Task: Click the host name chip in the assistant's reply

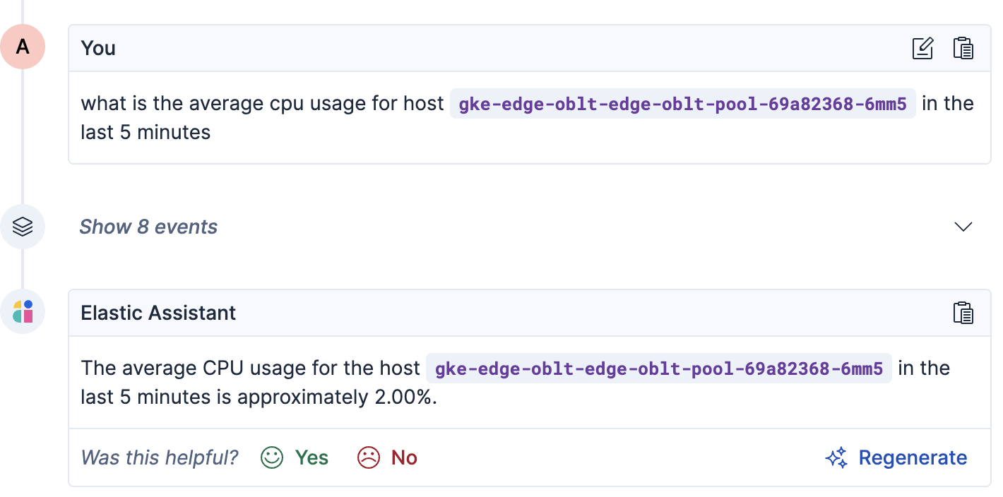Action: 658,368
